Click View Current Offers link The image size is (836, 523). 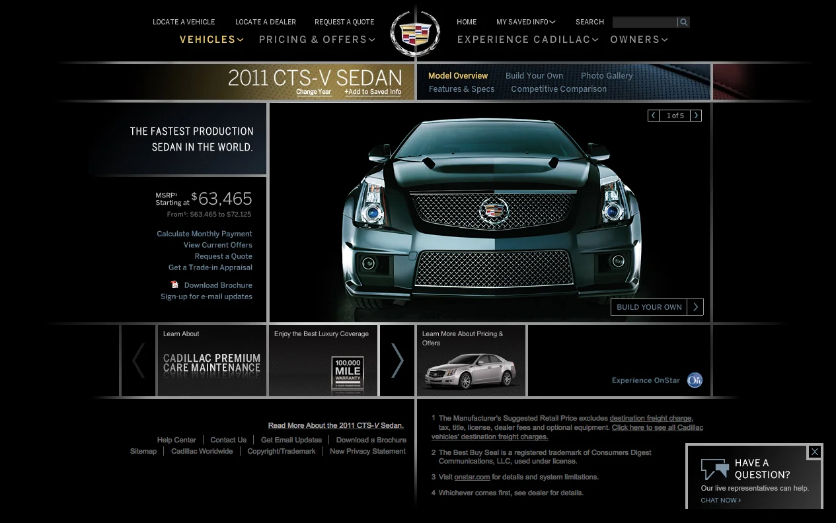218,245
